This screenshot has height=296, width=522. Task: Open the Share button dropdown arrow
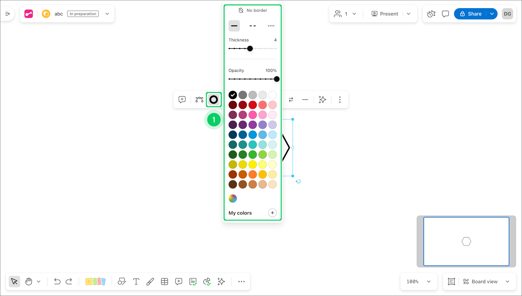click(x=492, y=14)
